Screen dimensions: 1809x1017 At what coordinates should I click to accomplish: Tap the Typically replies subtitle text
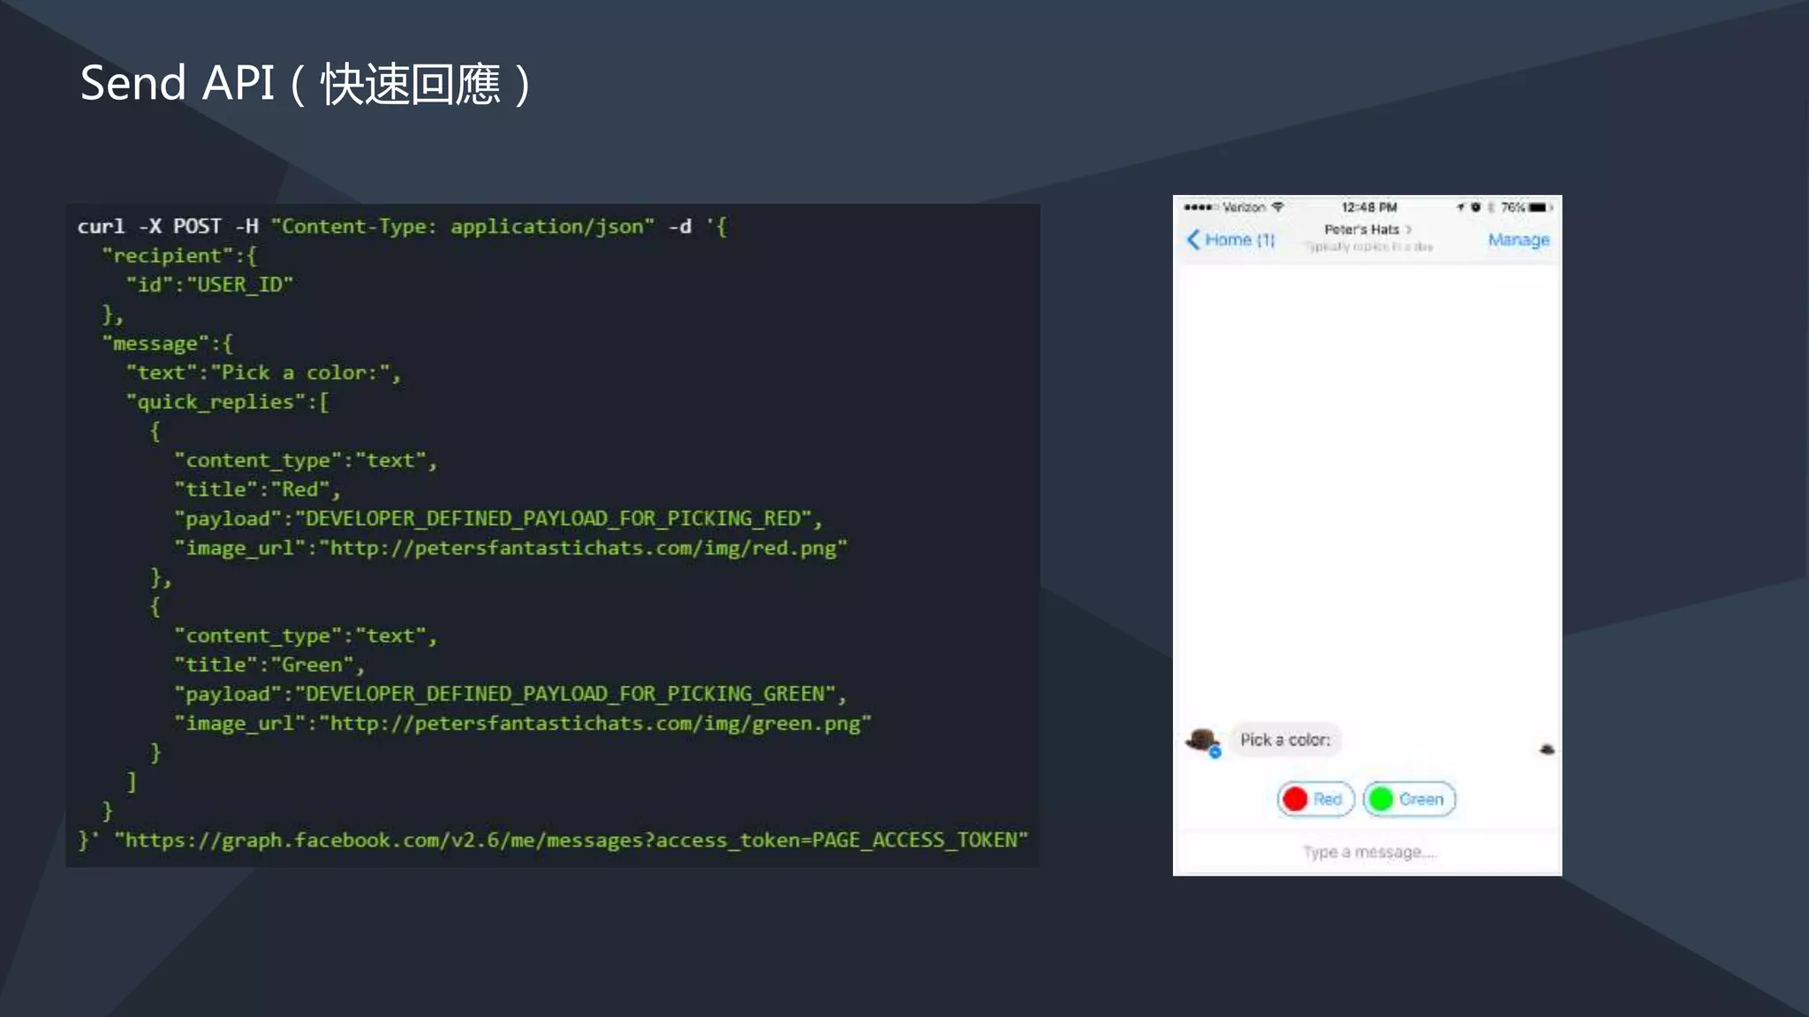[1368, 247]
